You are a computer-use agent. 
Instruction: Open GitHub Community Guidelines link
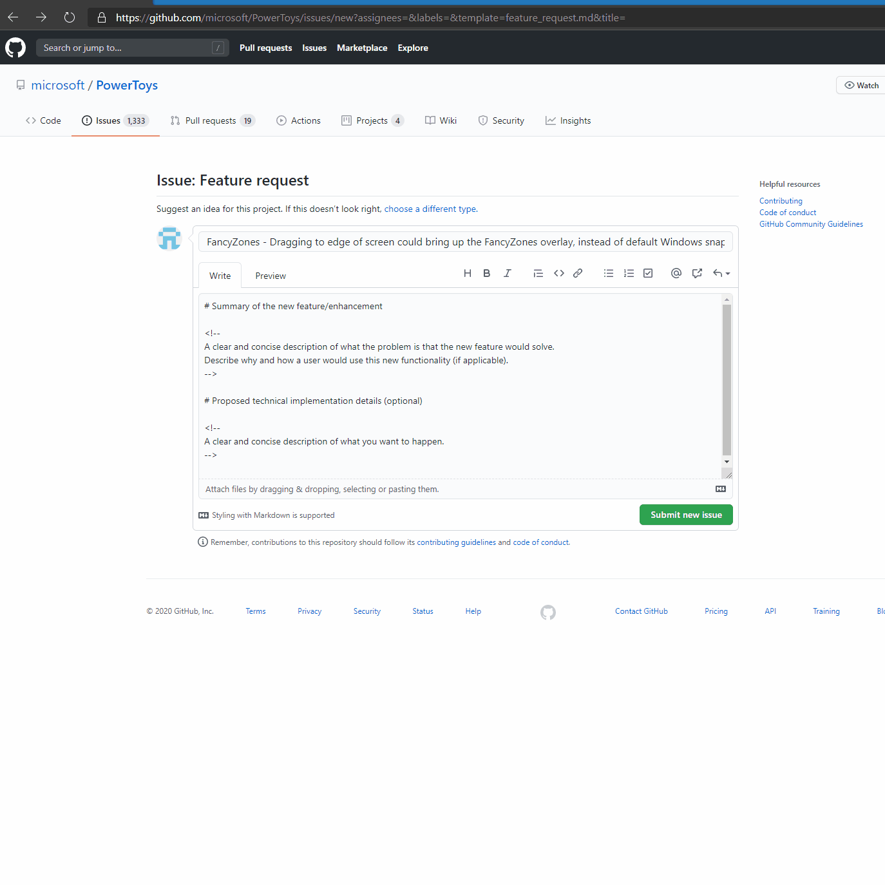[x=811, y=224]
